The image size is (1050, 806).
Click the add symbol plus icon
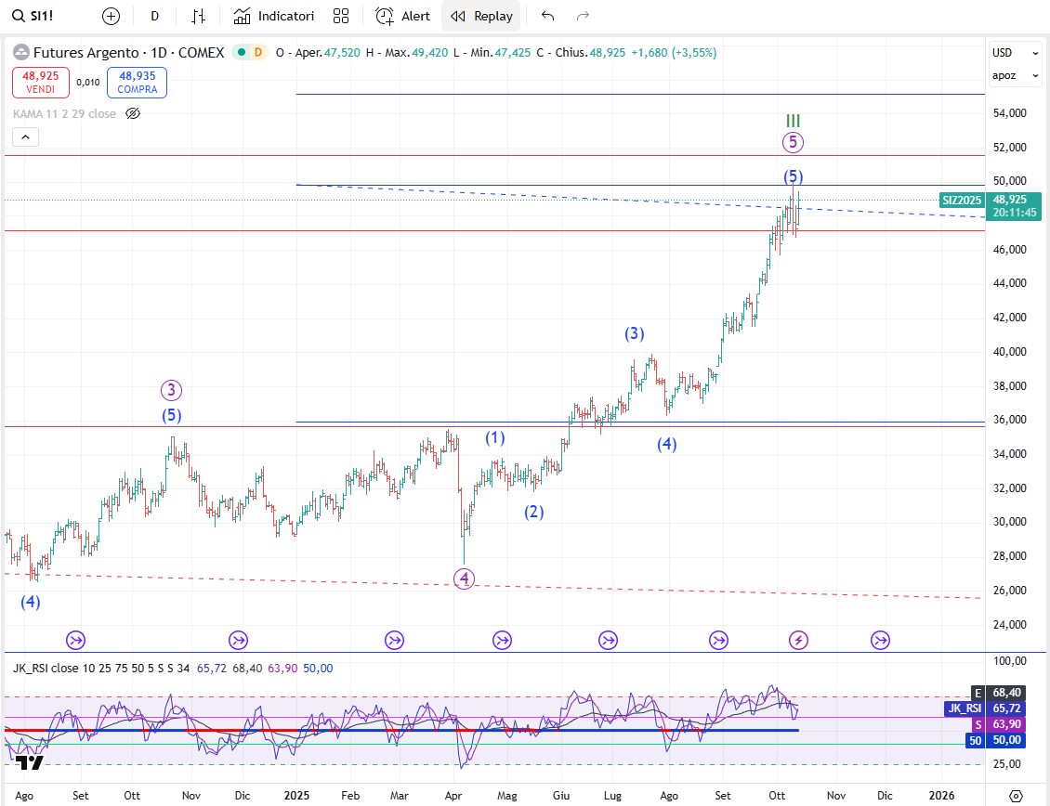coord(111,16)
